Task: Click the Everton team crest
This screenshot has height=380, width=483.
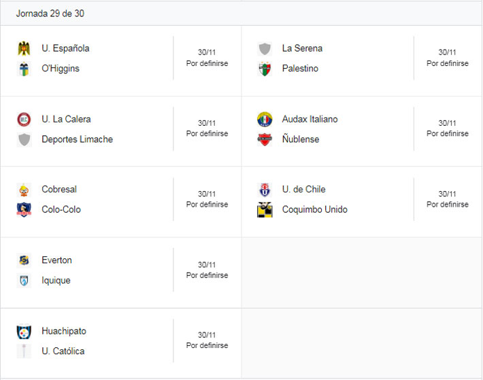Action: point(24,260)
